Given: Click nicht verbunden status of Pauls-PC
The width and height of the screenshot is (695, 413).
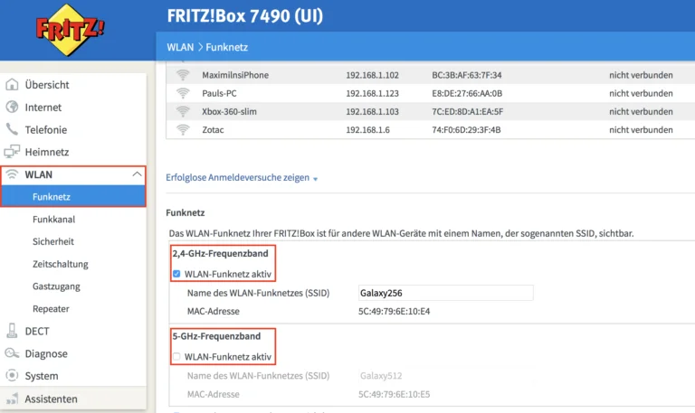Looking at the screenshot, I should 641,93.
